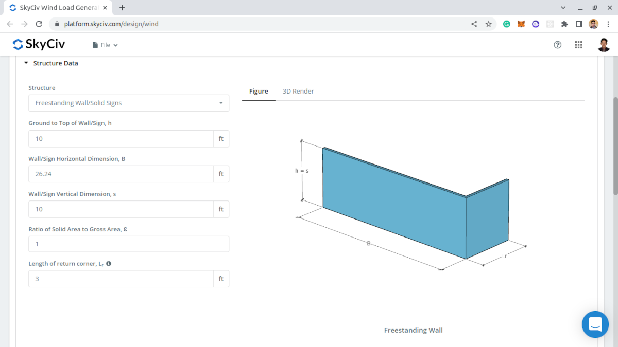This screenshot has width=618, height=347.
Task: Click the ft unit beside h field
Action: tap(221, 139)
